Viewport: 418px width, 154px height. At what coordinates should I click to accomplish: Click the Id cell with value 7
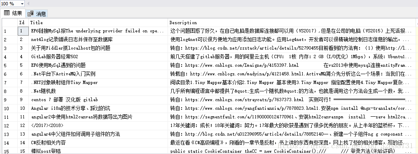[x=23, y=82]
